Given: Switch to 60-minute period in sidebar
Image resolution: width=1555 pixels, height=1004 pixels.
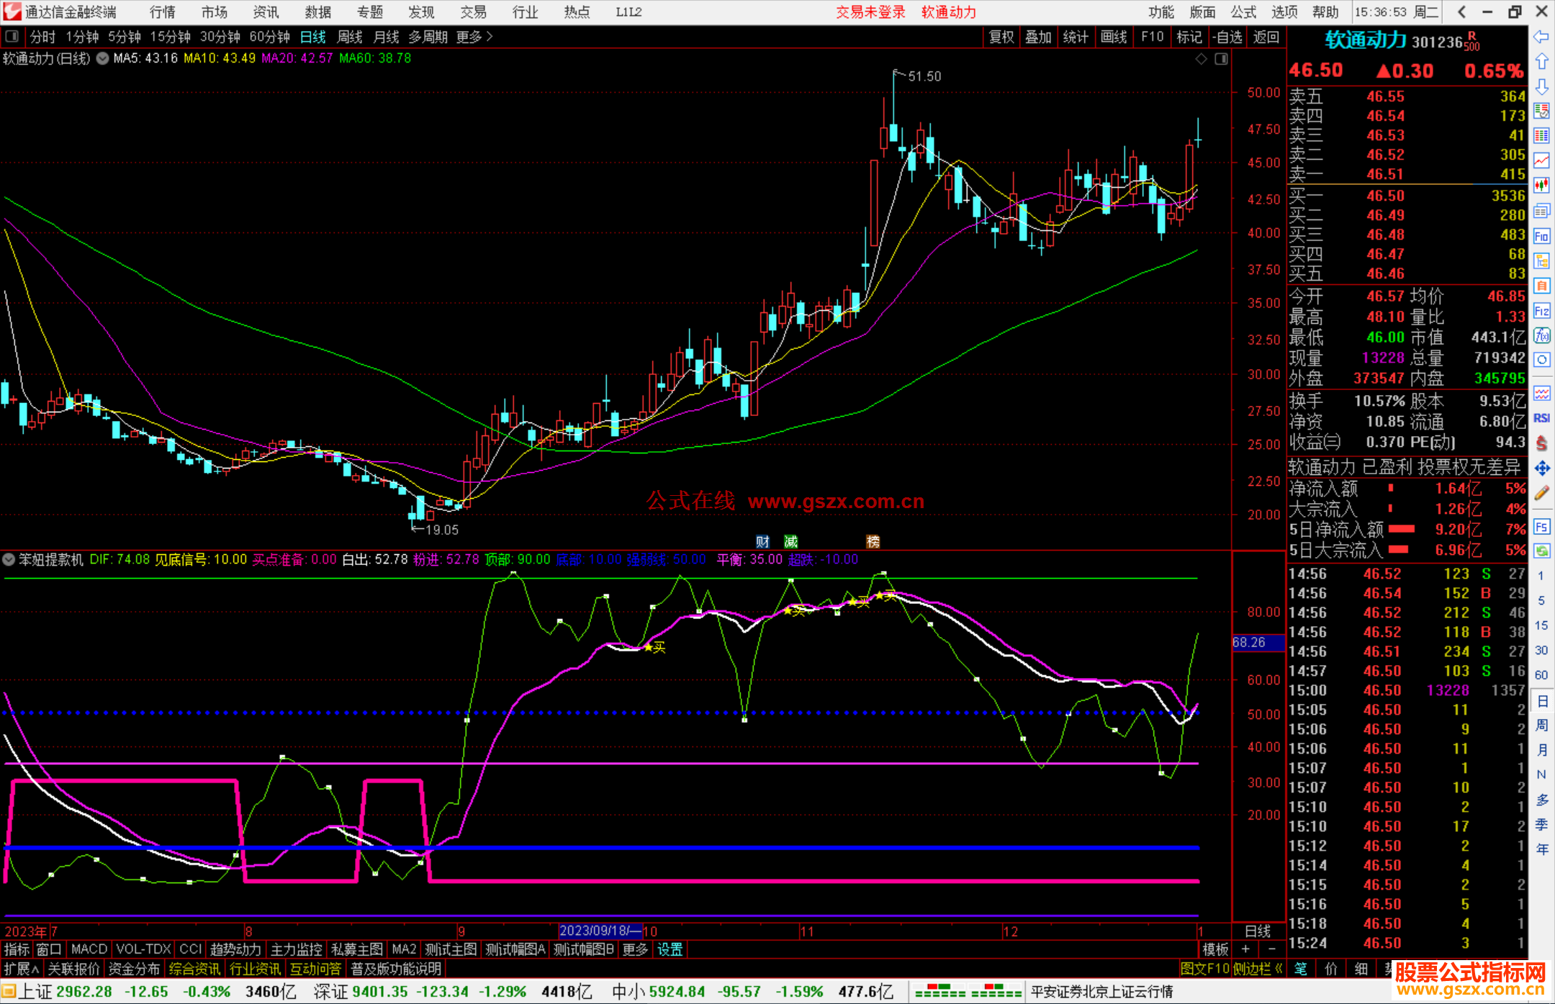Looking at the screenshot, I should [x=1541, y=675].
